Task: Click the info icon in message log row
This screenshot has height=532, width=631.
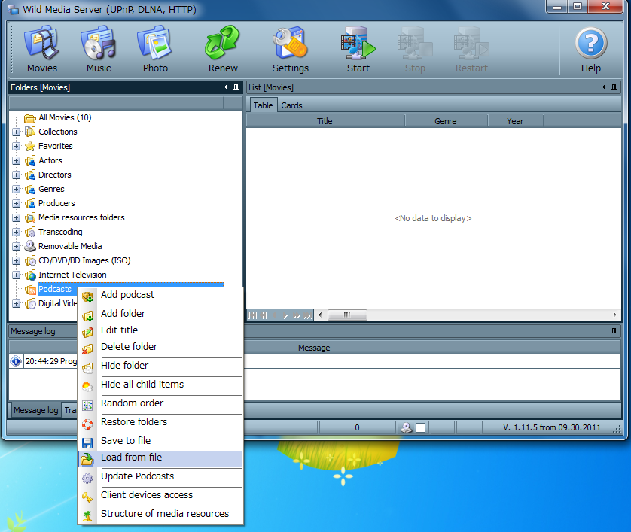Action: tap(16, 361)
